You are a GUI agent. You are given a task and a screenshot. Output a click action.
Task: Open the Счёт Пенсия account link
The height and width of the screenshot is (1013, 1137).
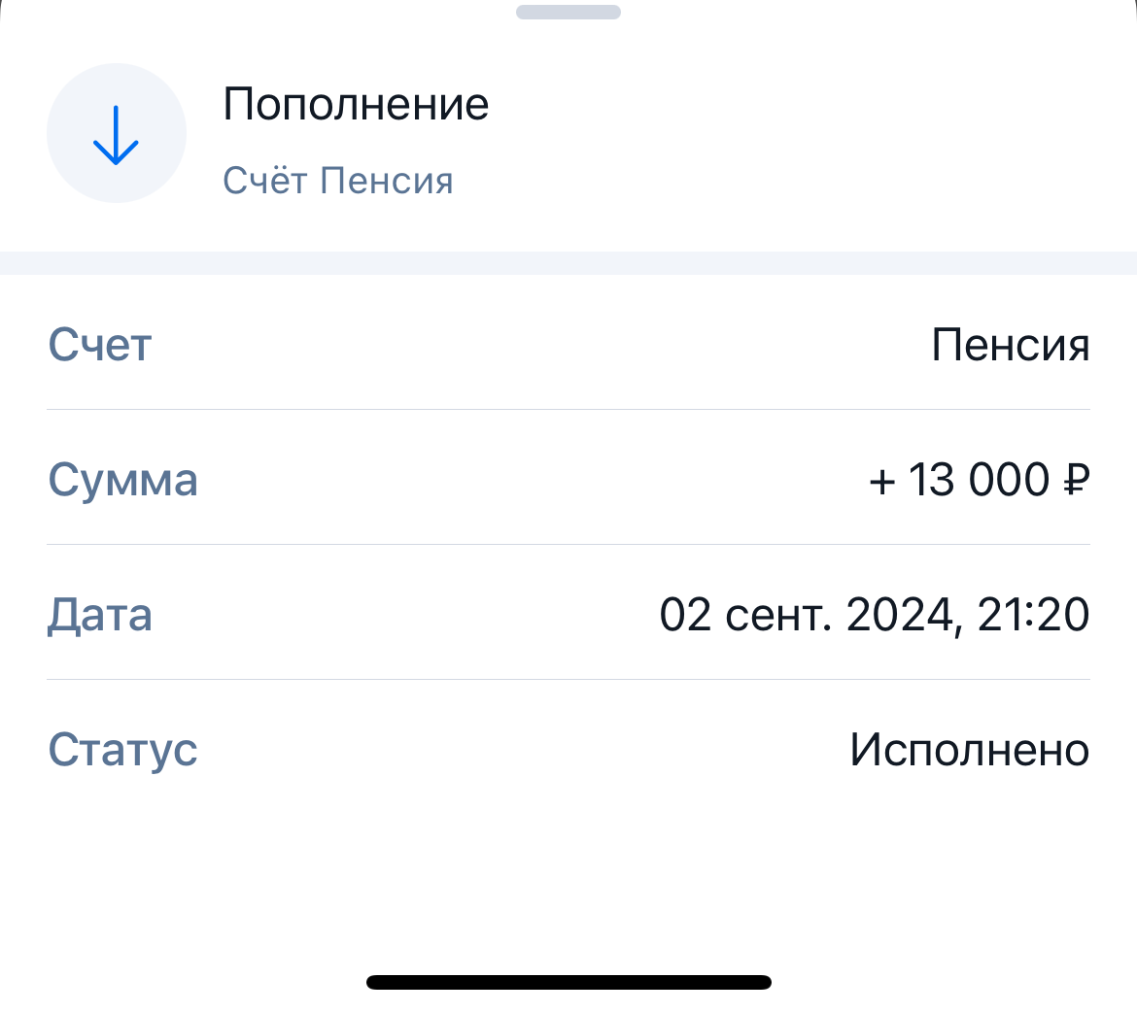[338, 180]
